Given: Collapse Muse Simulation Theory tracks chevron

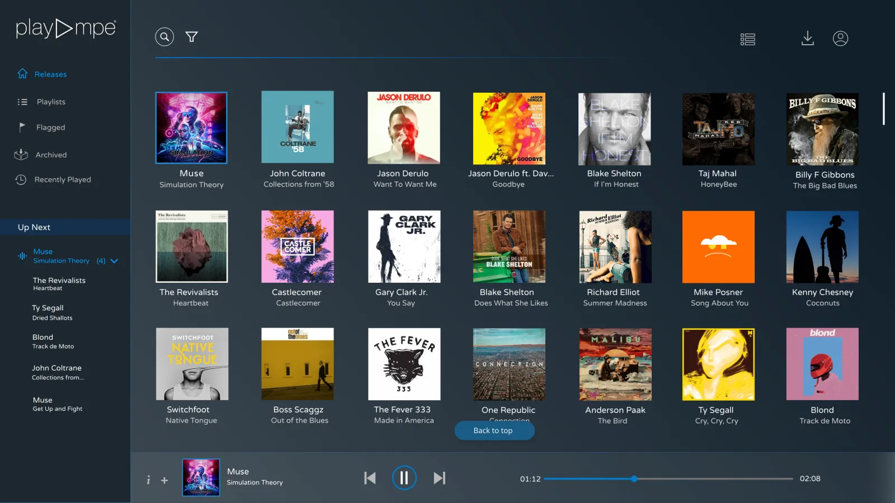Looking at the screenshot, I should pyautogui.click(x=114, y=261).
